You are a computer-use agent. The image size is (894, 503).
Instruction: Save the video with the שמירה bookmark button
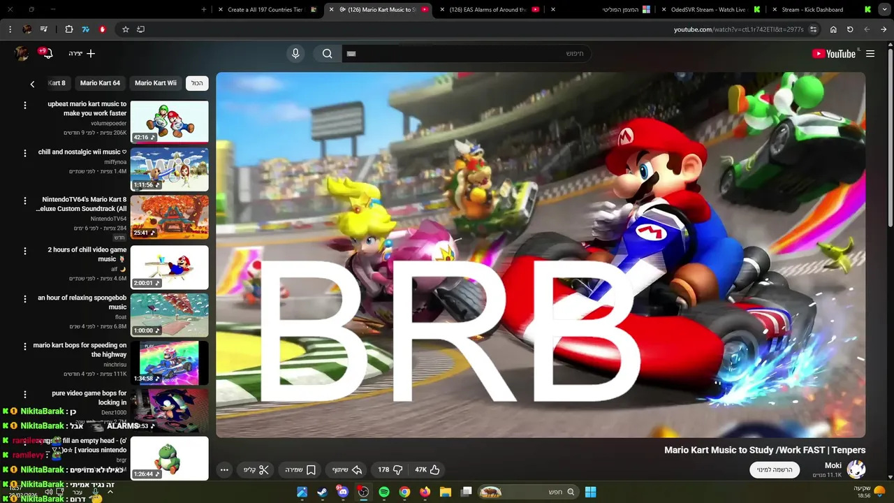(x=300, y=470)
